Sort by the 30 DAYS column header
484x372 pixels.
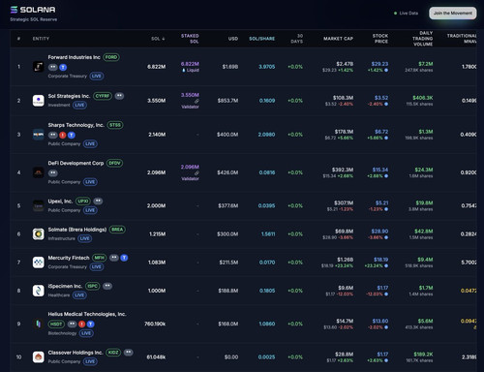297,39
